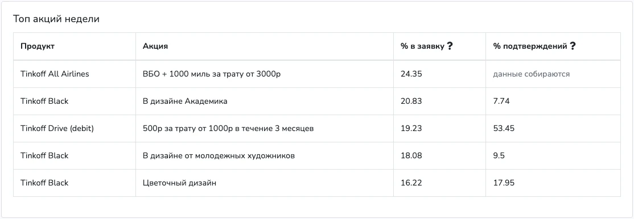Select 'В дизайне от молодежных художников'
The height and width of the screenshot is (219, 634).
[x=219, y=155]
